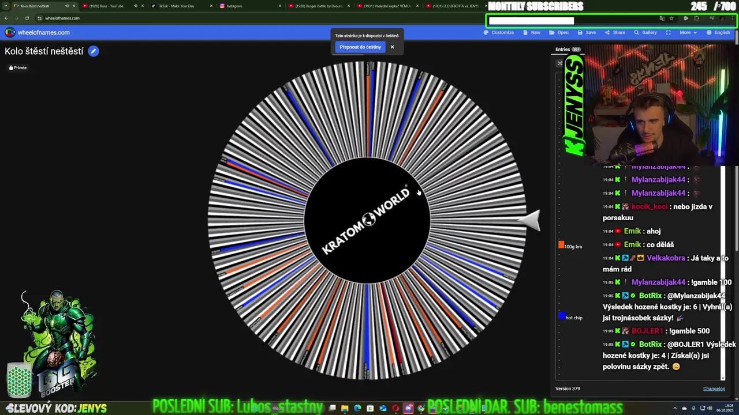Open the volume control in system tray
The image size is (739, 415).
710,408
